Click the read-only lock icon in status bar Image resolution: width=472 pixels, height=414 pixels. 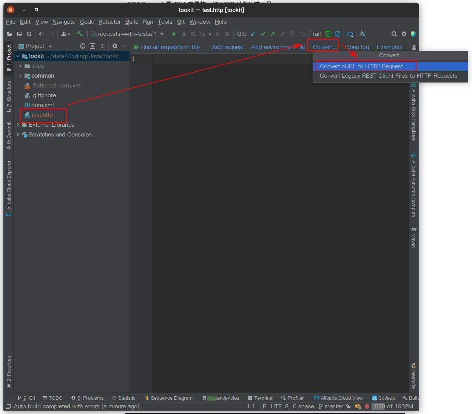[x=348, y=406]
